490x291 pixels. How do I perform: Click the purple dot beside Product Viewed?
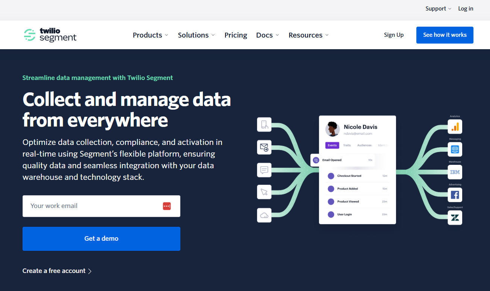(x=331, y=201)
